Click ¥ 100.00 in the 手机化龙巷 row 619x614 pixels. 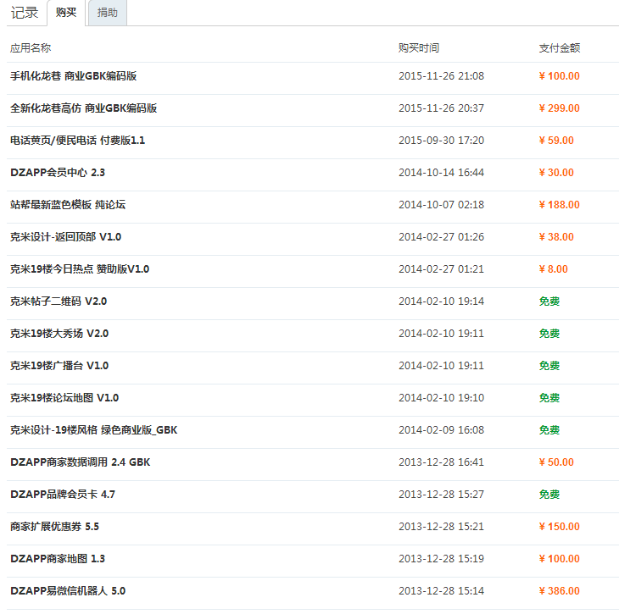pos(560,76)
